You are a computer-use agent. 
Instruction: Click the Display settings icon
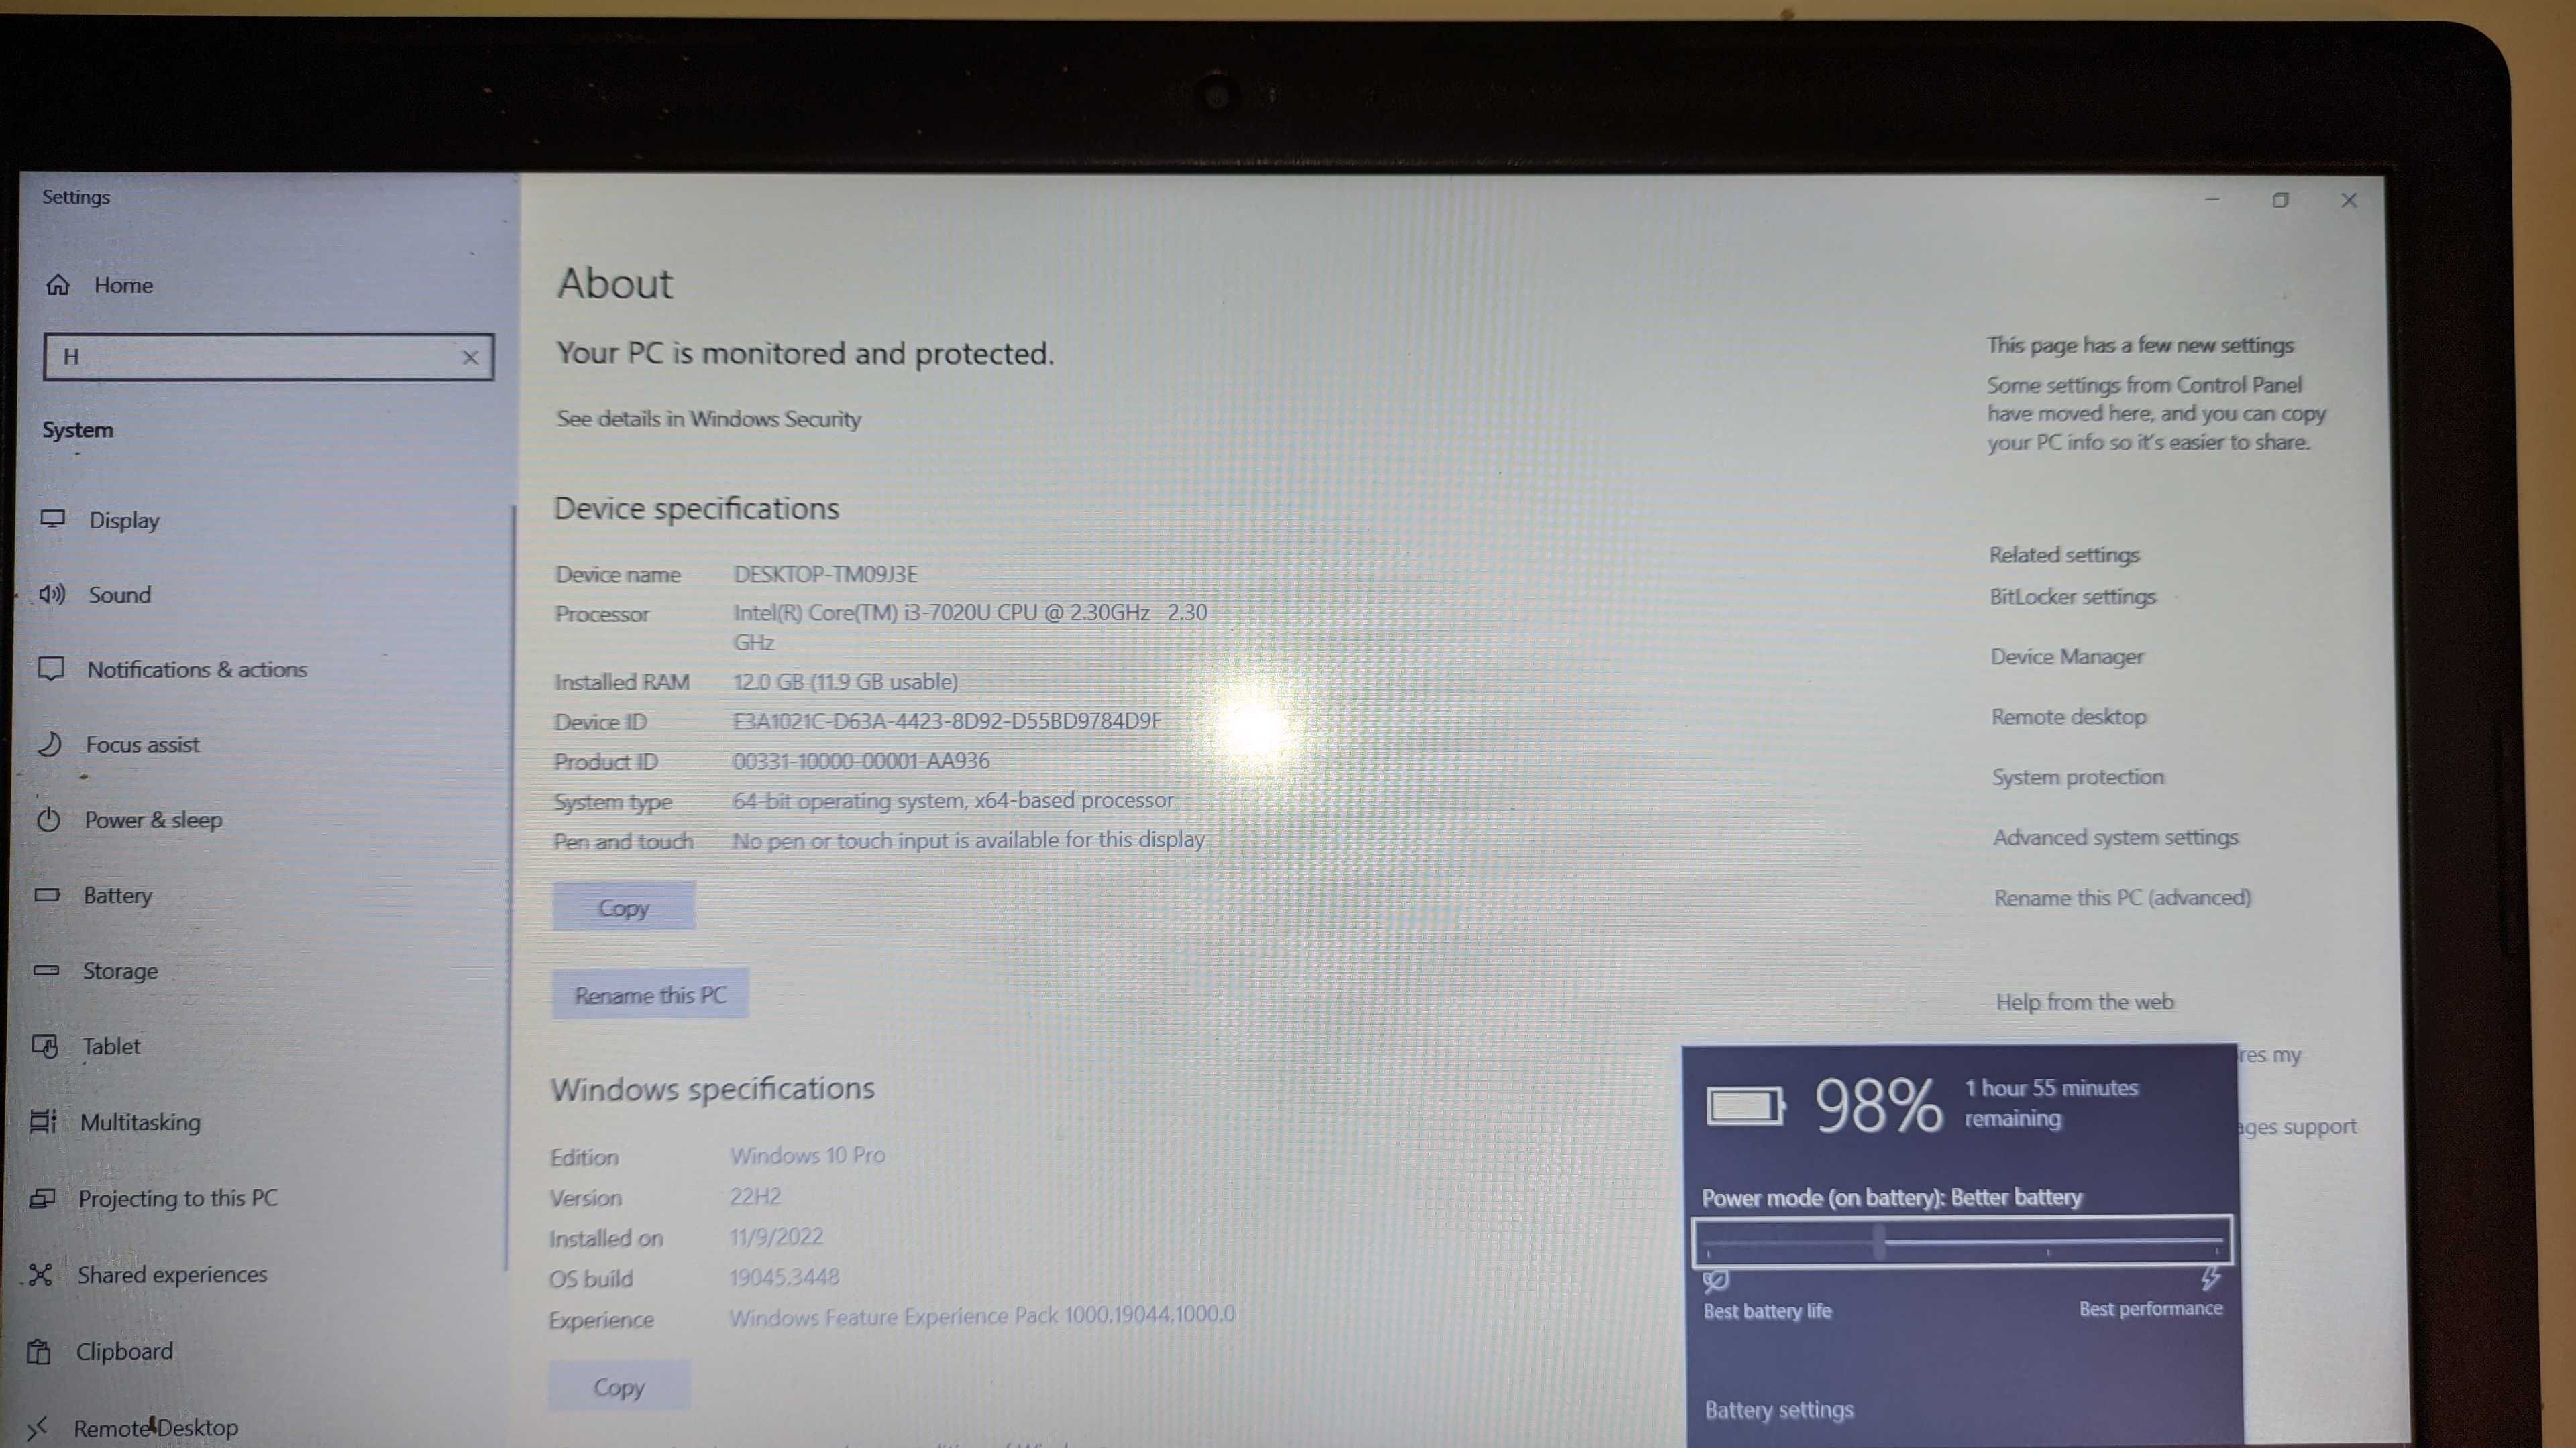(x=53, y=518)
